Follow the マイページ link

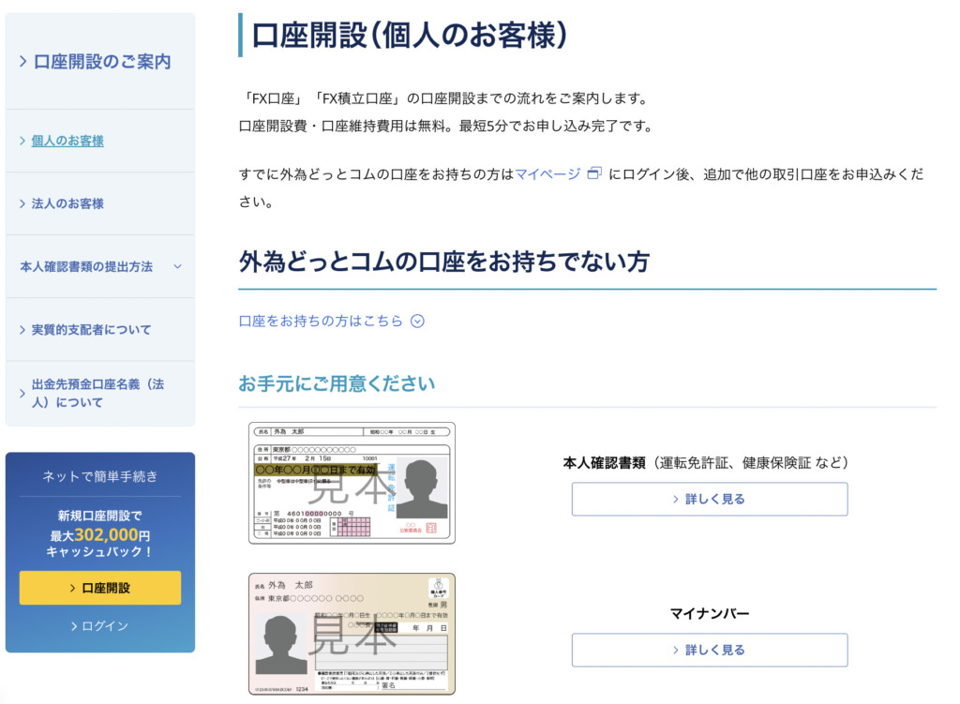[x=547, y=174]
